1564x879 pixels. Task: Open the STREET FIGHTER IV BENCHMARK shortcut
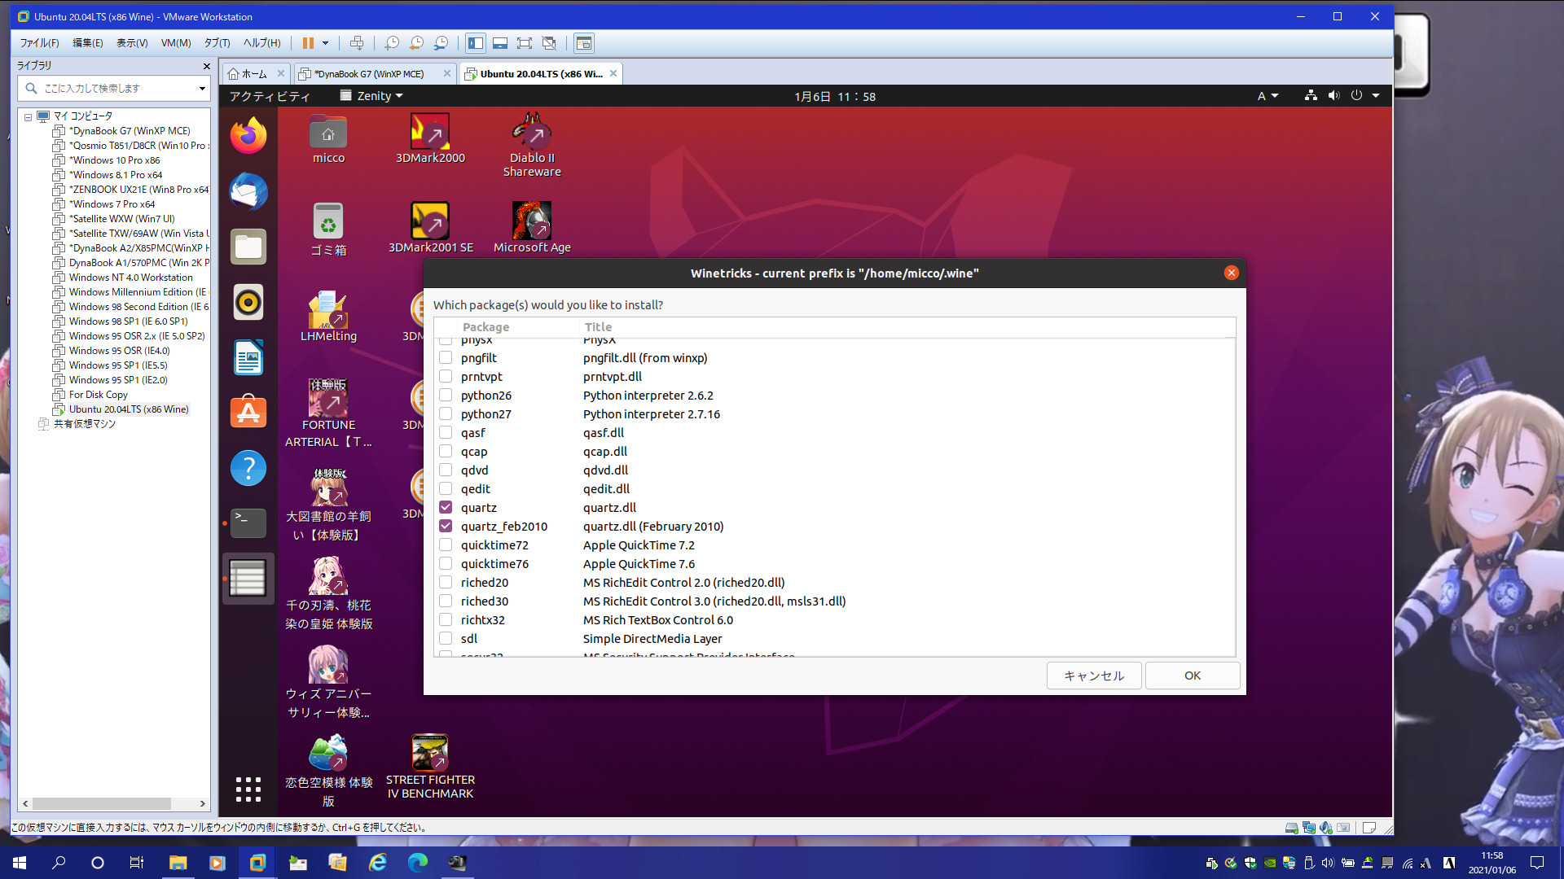click(x=430, y=767)
